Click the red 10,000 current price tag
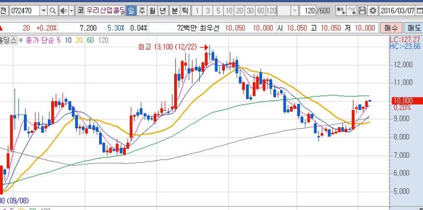The image size is (423, 210). point(407,100)
